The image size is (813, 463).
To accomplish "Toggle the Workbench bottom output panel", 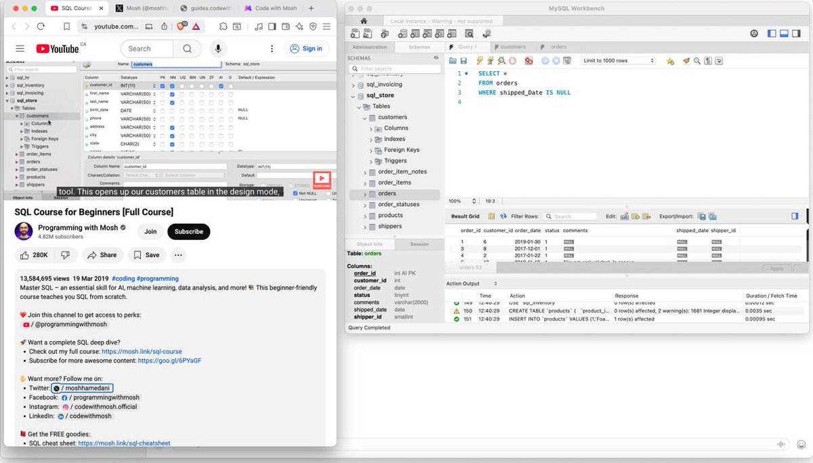I will (x=784, y=34).
